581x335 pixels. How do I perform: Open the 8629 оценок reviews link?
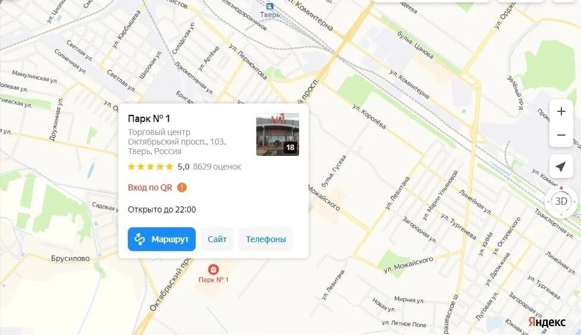(x=217, y=167)
